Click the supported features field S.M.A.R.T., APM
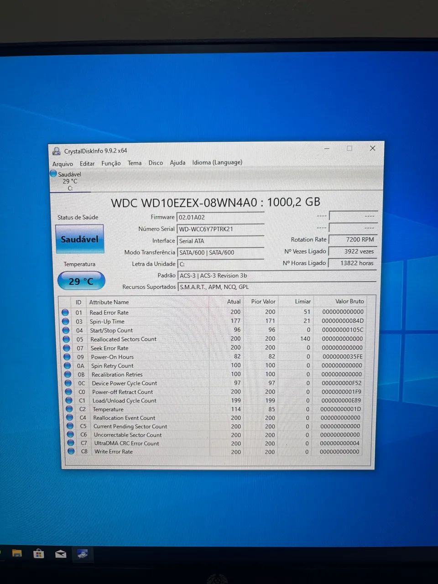Screen dimensions: 438x584 276,287
